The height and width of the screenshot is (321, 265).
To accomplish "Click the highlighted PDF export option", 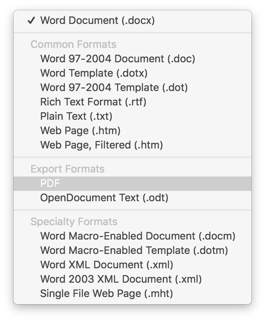I will (132, 183).
